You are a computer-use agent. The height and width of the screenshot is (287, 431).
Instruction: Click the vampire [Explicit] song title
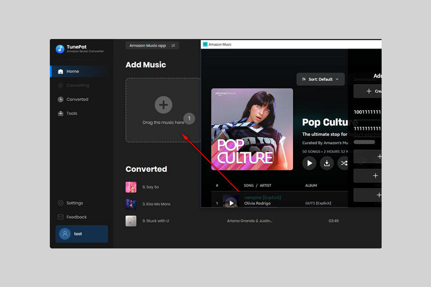(263, 197)
